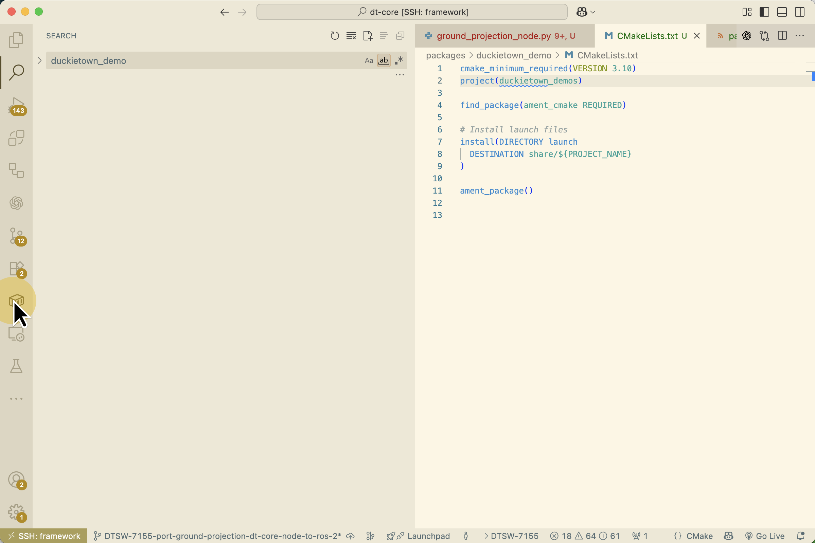This screenshot has height=543, width=815.
Task: Open the Source Control view
Action: point(16,237)
